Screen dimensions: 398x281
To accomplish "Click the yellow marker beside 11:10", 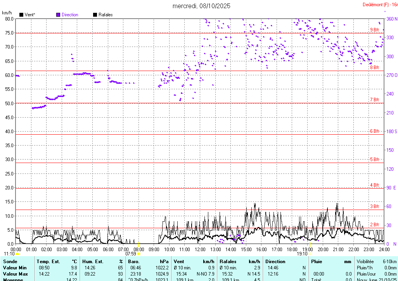I will pos(17,254).
